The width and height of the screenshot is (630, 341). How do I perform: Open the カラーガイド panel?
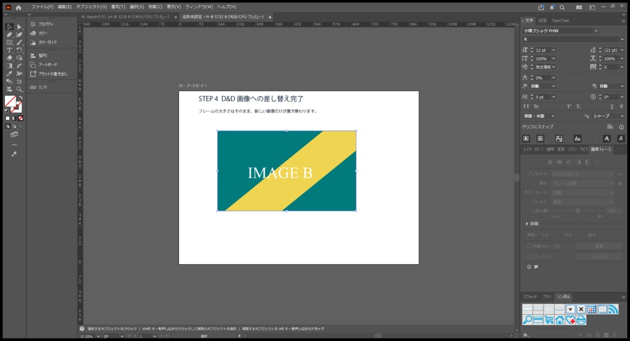pos(44,42)
